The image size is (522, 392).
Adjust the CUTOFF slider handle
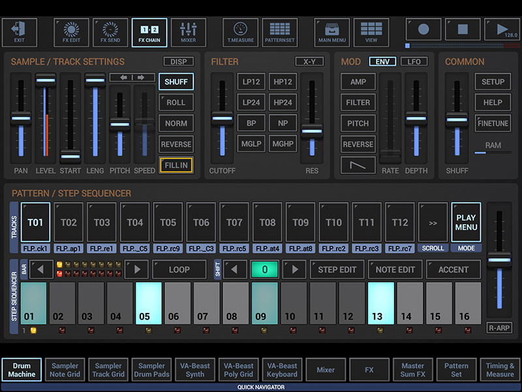[x=222, y=118]
